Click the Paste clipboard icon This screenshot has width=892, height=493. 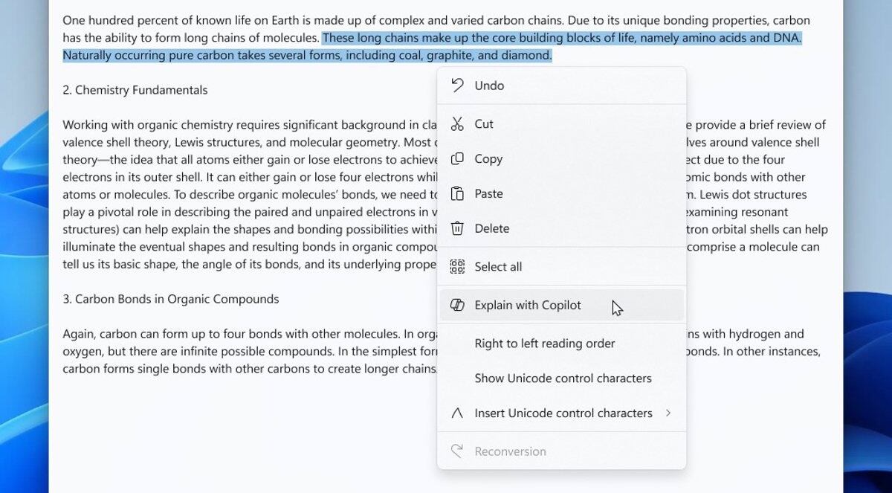(457, 193)
